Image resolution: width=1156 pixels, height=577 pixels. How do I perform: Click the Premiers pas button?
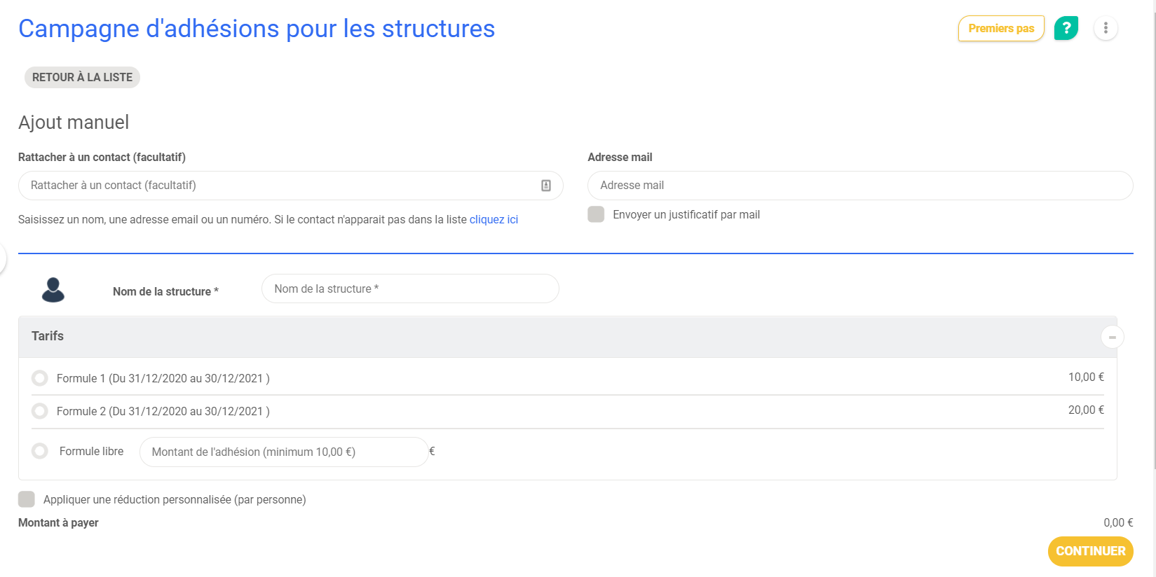pyautogui.click(x=1001, y=29)
